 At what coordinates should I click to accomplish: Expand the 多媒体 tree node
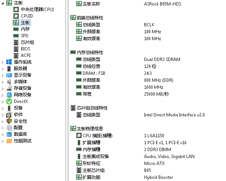(3, 82)
